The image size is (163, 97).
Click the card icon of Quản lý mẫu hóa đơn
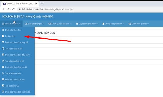pos(50,24)
